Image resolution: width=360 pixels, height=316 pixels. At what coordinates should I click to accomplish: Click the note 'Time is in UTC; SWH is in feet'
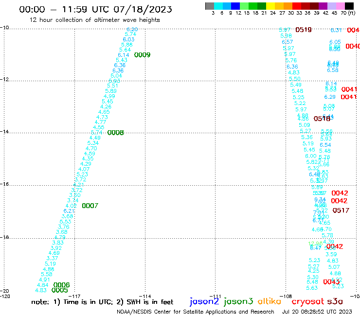pos(102,302)
